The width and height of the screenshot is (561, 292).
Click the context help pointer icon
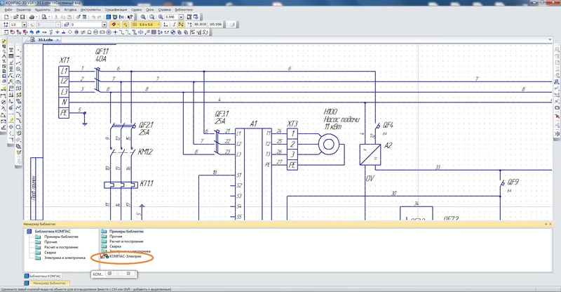click(130, 16)
